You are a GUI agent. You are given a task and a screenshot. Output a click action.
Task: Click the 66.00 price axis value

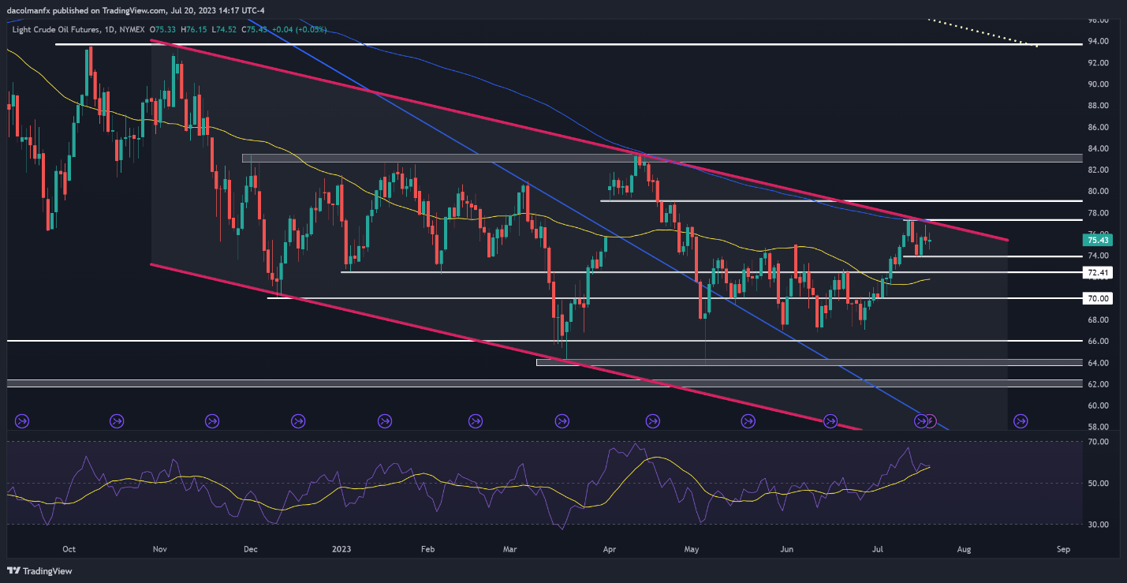1099,341
